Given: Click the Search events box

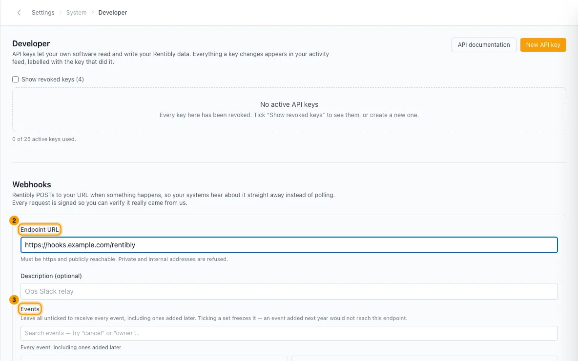Looking at the screenshot, I should (289, 333).
